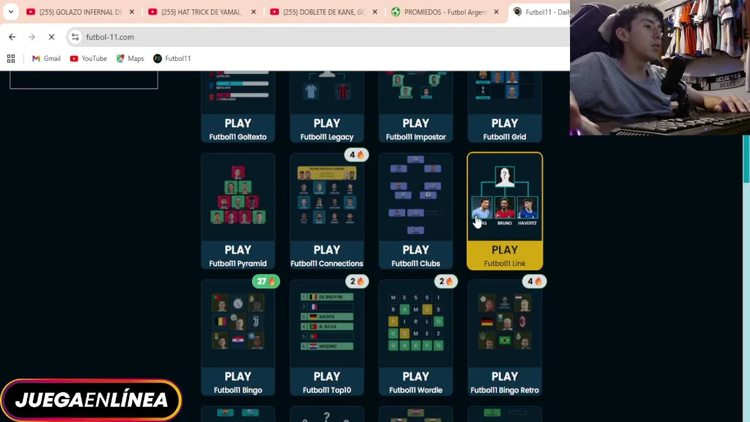The width and height of the screenshot is (750, 422).
Task: Open the tab search dropdown arrow
Action: point(11,12)
